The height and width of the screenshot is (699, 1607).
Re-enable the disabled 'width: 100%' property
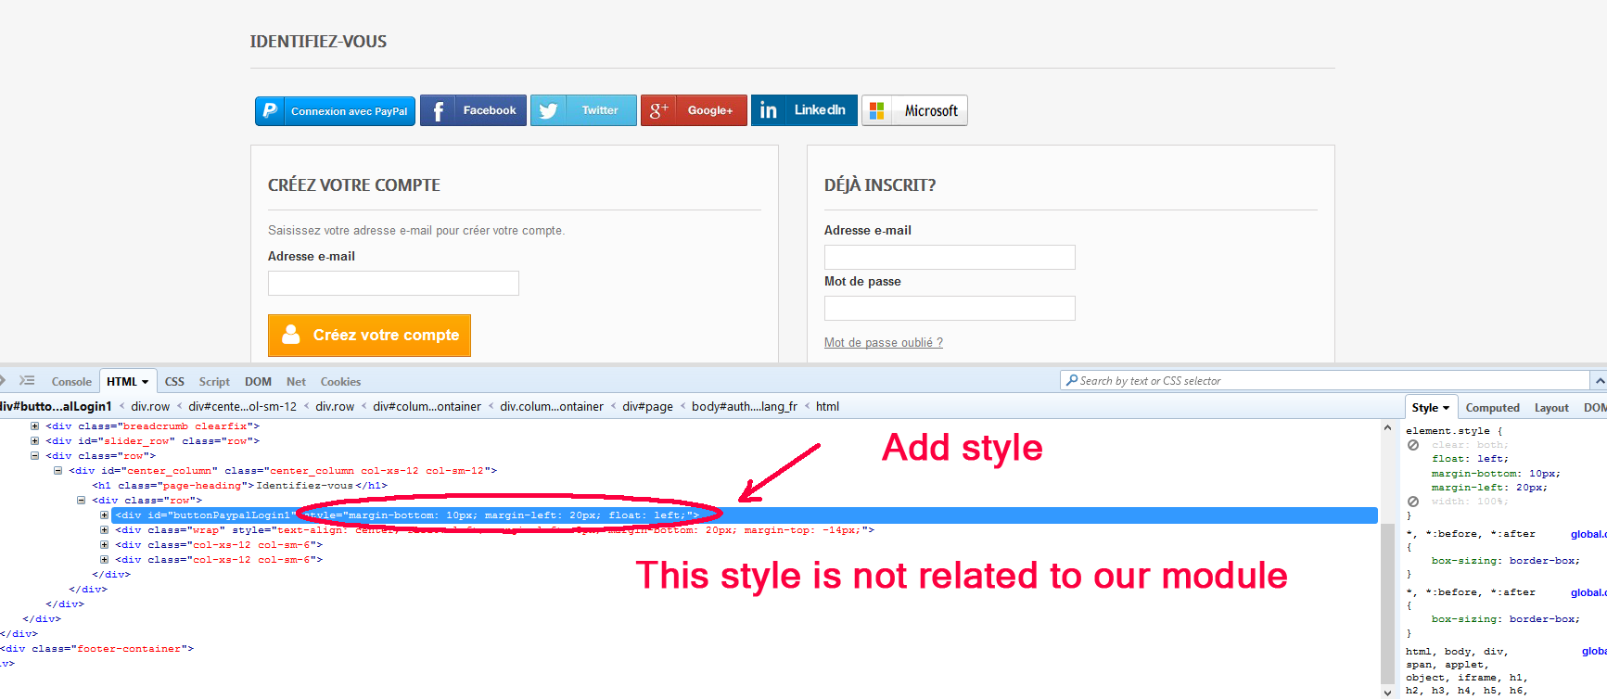(x=1413, y=502)
